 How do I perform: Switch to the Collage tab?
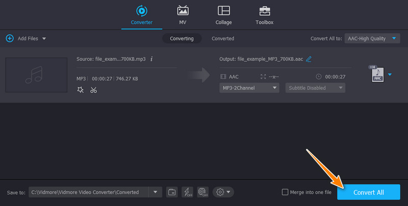(x=223, y=15)
